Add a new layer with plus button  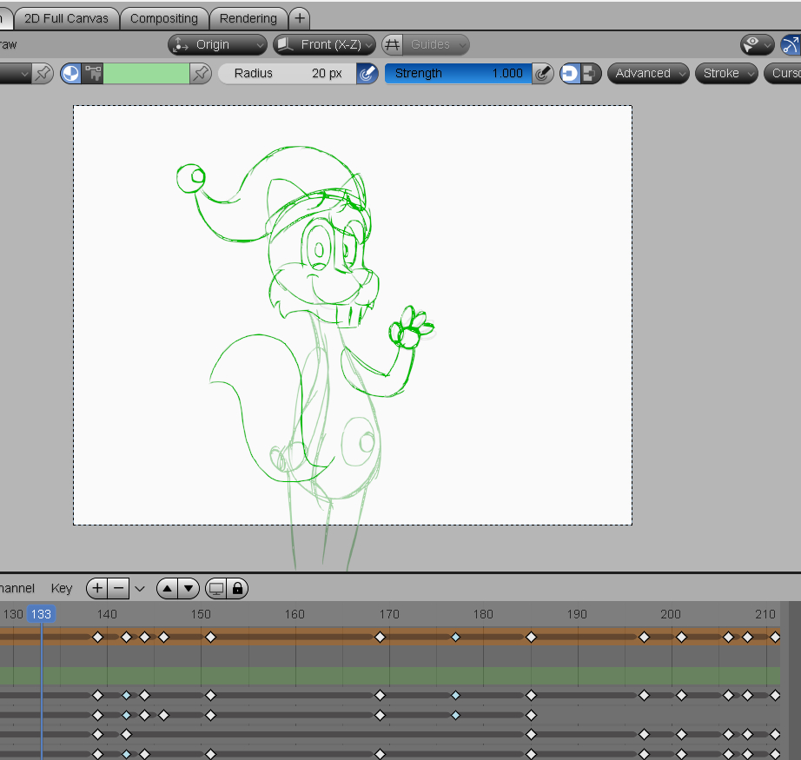tap(97, 588)
